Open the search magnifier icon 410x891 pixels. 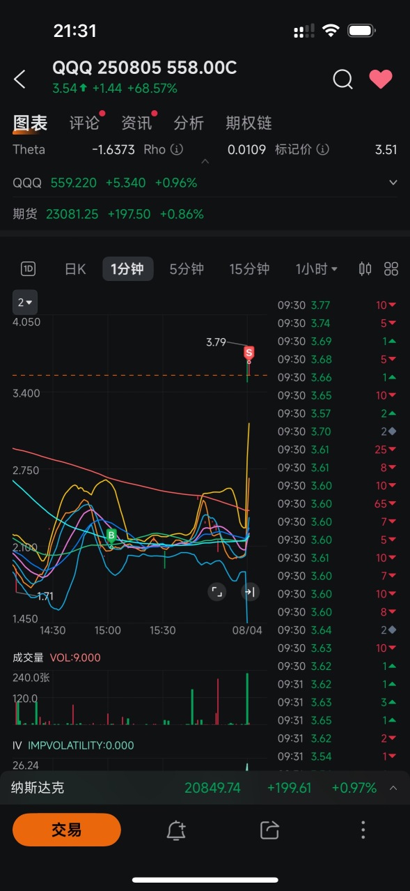342,79
